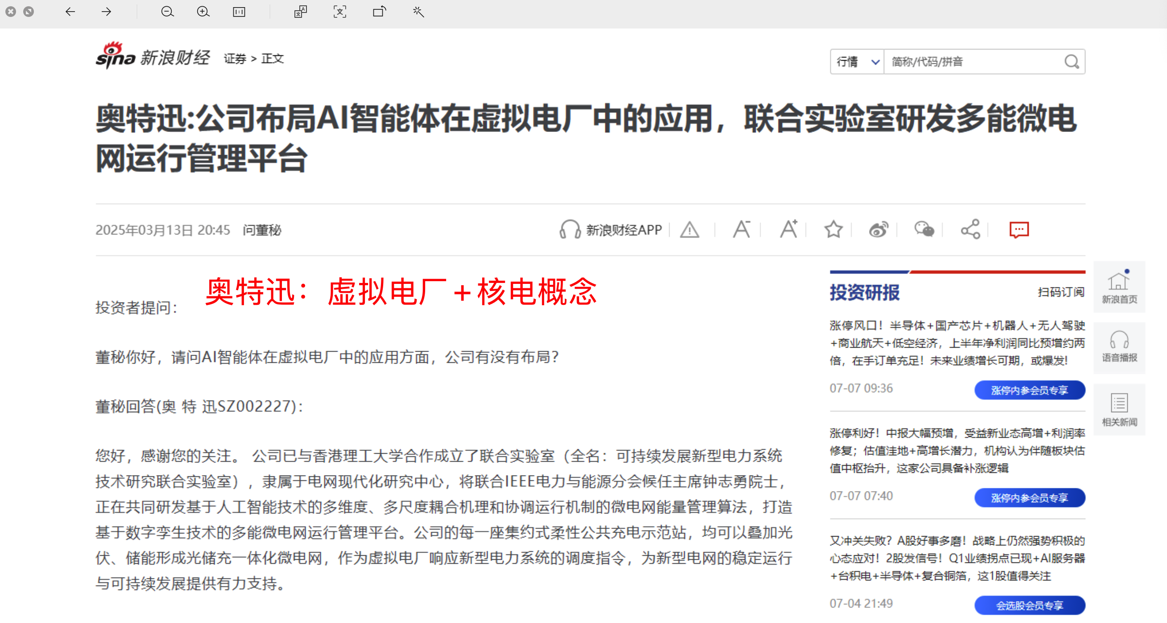Screen dimensions: 1167x623
Task: Click the question line starting 董秘你好
Action: tap(327, 357)
